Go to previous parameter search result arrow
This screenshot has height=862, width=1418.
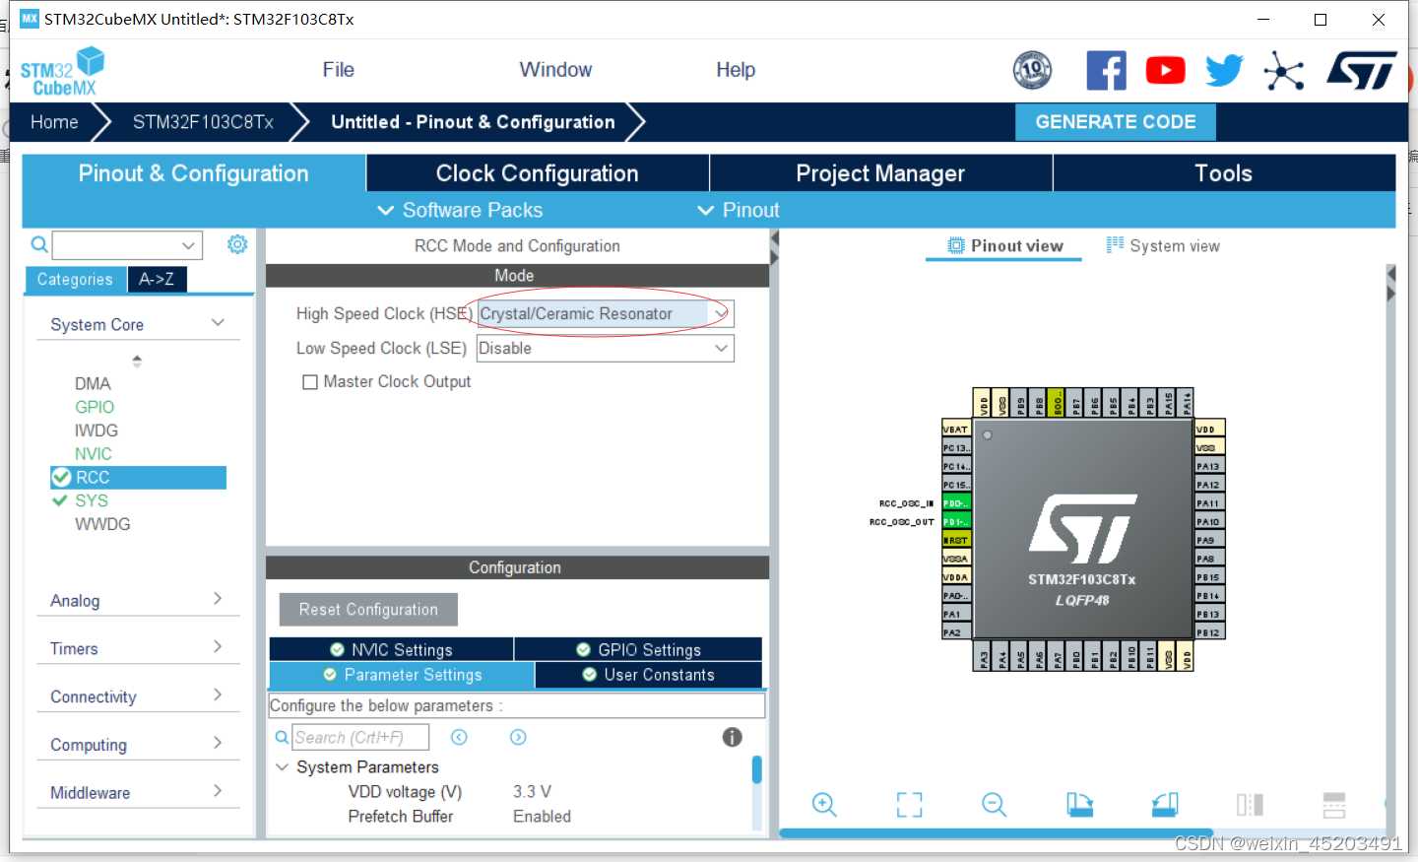[x=459, y=737]
